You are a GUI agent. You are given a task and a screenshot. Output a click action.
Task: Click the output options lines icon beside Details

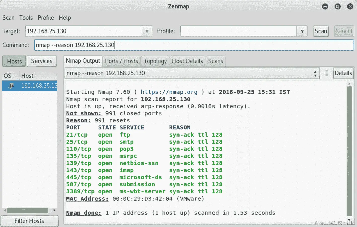coord(327,73)
